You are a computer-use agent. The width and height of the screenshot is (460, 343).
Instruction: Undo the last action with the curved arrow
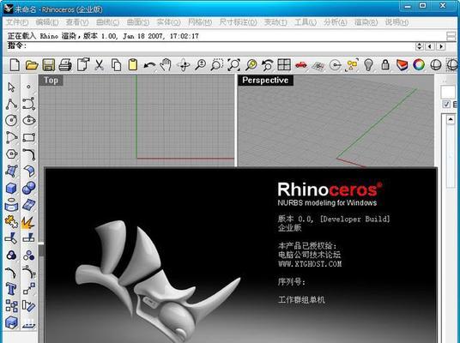point(149,65)
